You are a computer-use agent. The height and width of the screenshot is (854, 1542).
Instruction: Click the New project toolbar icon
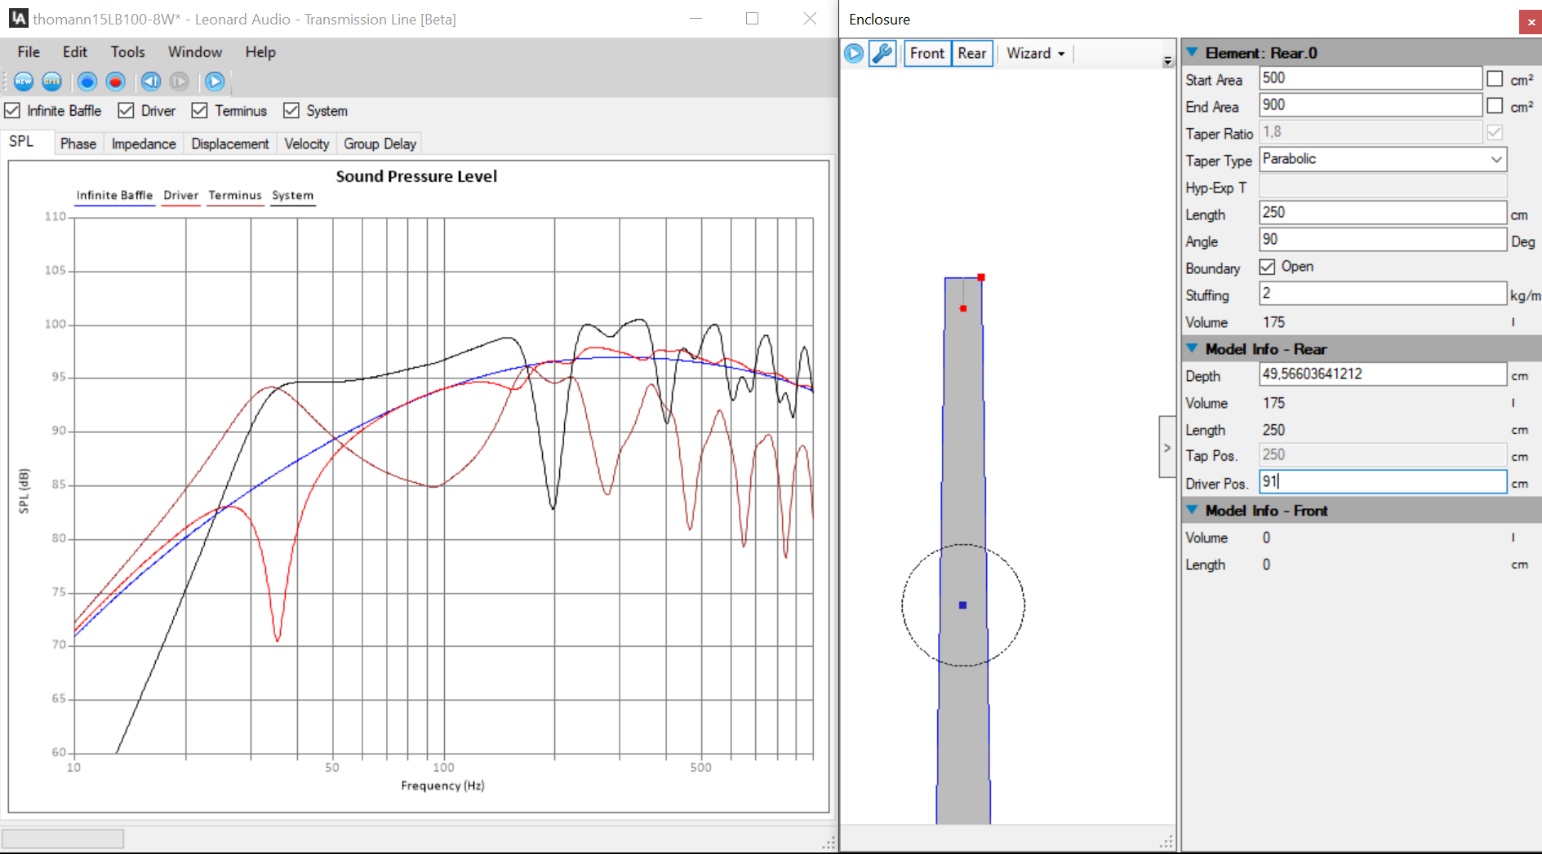point(24,82)
